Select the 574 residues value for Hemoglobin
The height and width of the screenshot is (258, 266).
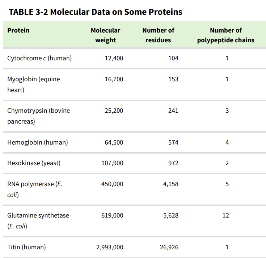(173, 142)
